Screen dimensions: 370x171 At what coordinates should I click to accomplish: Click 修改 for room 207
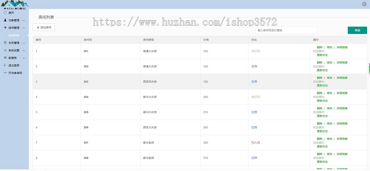(x=329, y=139)
